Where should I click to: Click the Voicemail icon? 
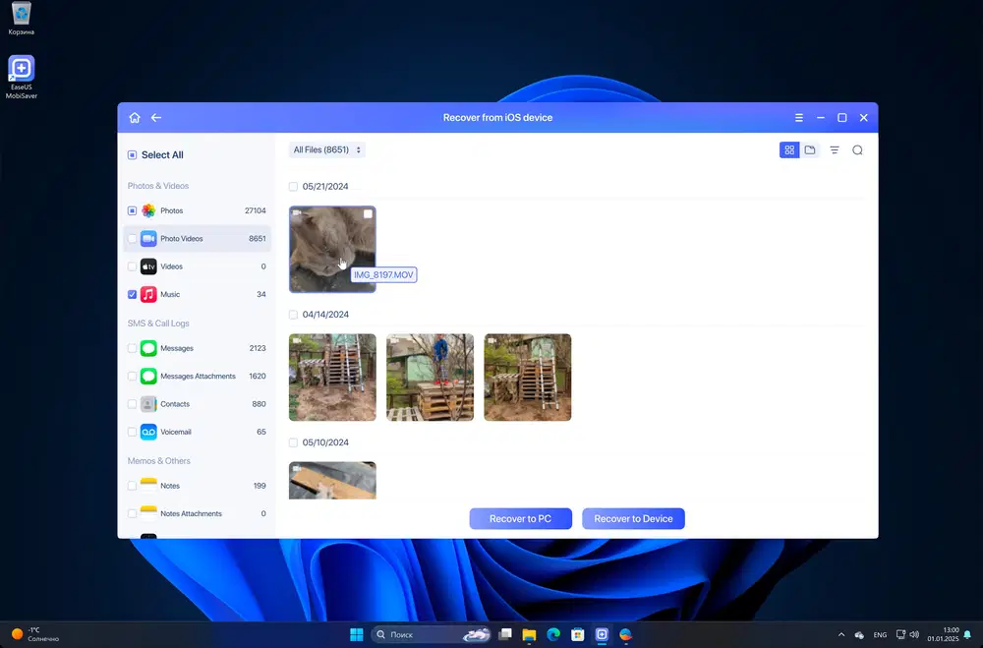(x=148, y=432)
